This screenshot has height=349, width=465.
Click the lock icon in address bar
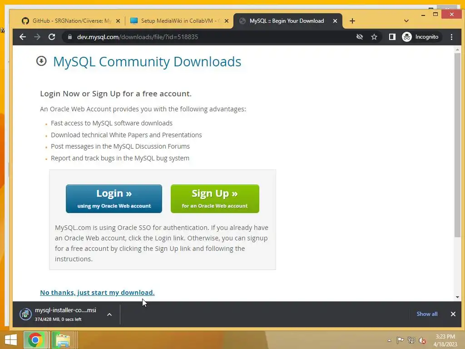(x=70, y=37)
